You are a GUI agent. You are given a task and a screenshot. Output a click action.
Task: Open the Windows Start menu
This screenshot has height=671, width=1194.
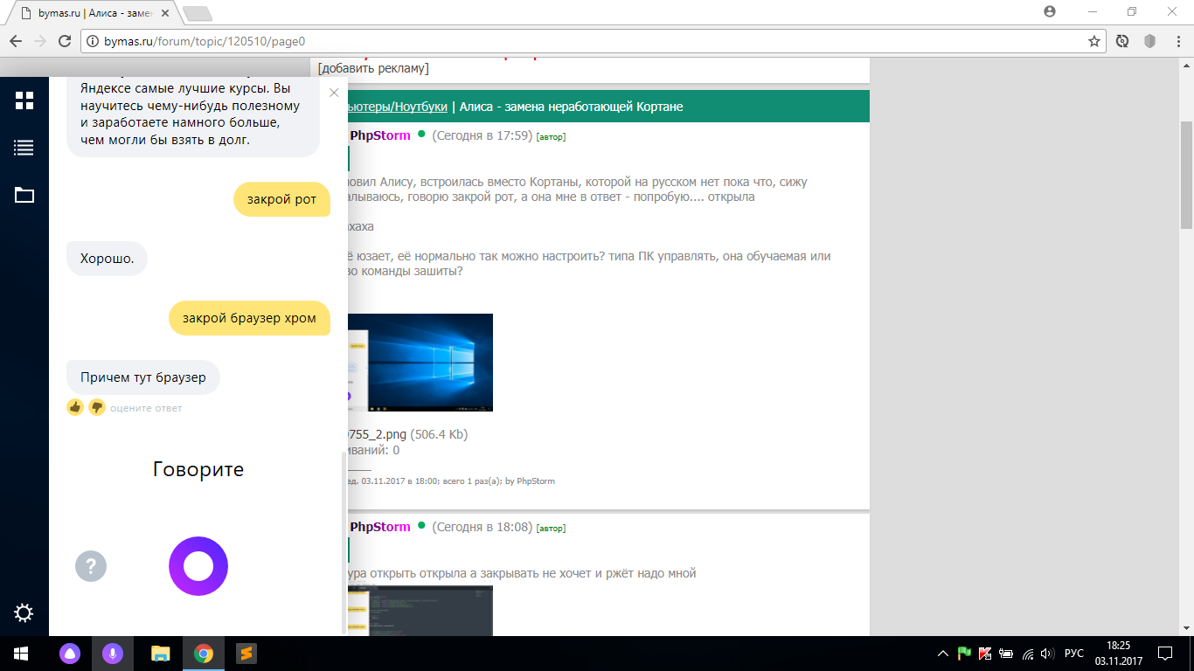click(21, 654)
